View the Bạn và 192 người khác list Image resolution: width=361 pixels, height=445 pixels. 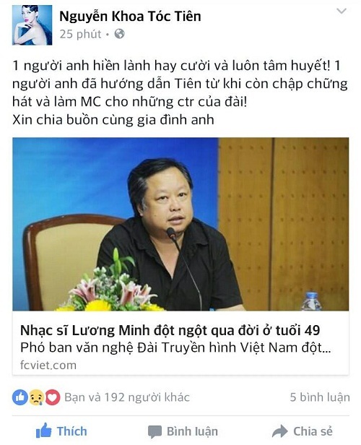tap(127, 397)
